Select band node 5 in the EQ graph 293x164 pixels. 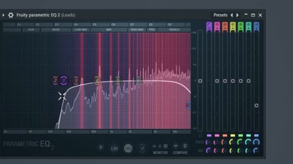point(118,81)
